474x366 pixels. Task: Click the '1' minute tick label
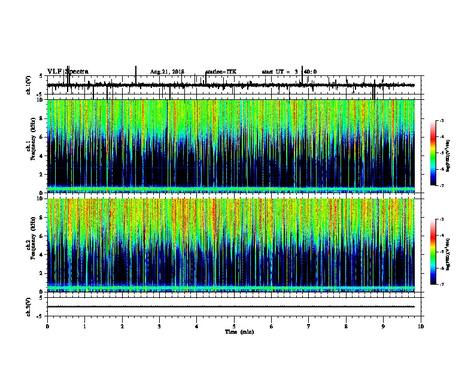click(84, 327)
